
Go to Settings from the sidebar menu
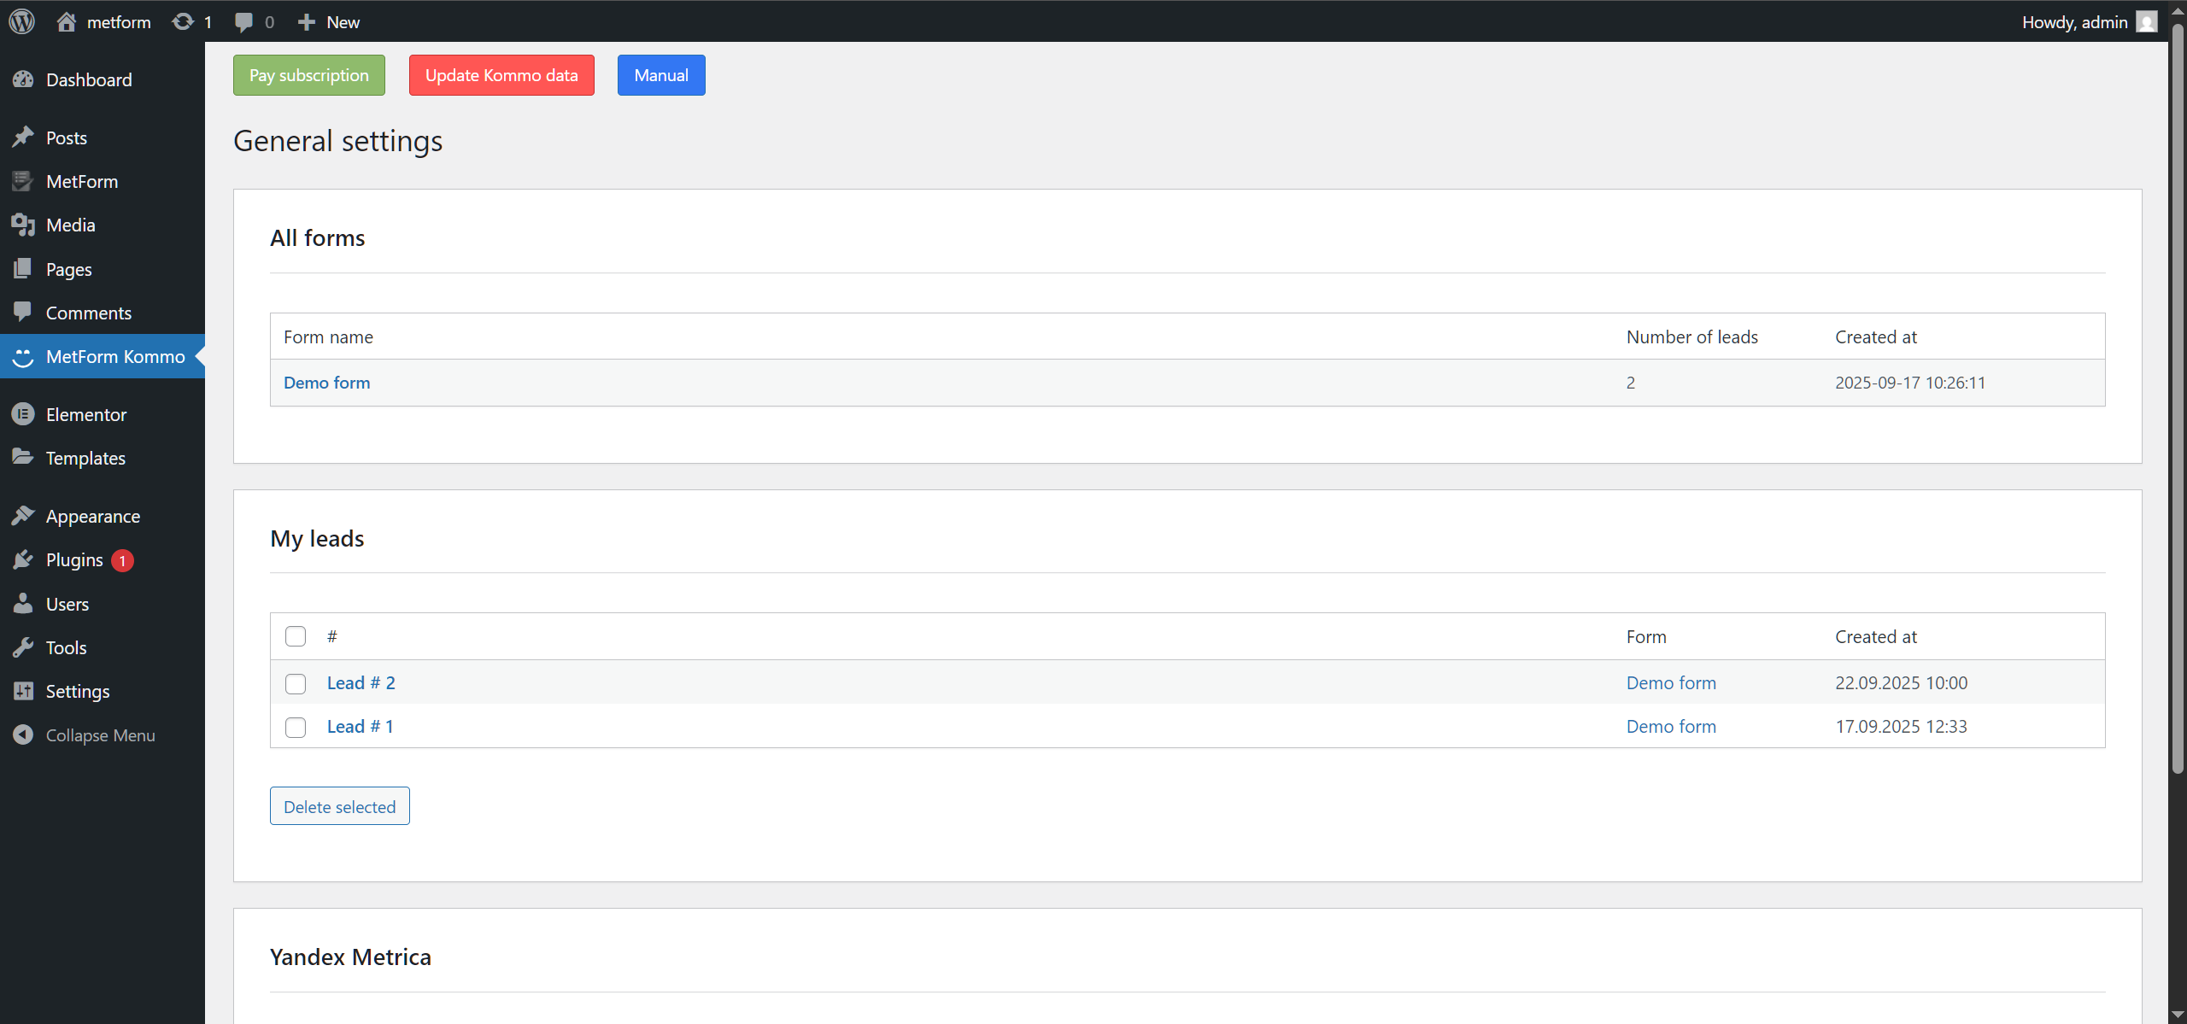click(77, 691)
